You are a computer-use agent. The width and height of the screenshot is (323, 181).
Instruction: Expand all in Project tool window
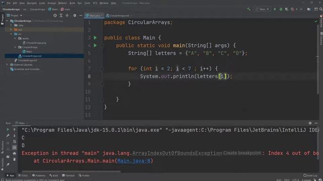61,16
